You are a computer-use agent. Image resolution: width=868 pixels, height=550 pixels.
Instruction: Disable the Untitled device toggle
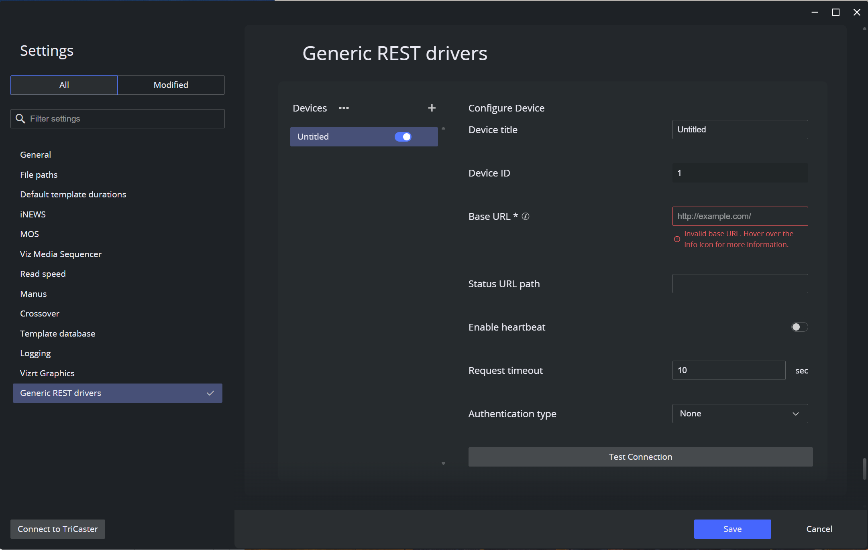click(x=403, y=137)
